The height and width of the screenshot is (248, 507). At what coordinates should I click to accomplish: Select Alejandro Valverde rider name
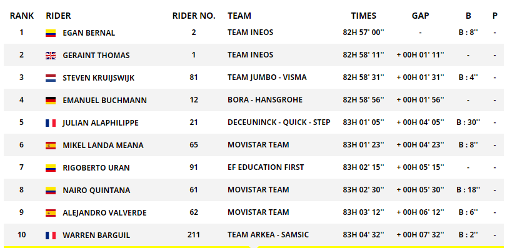[104, 213]
